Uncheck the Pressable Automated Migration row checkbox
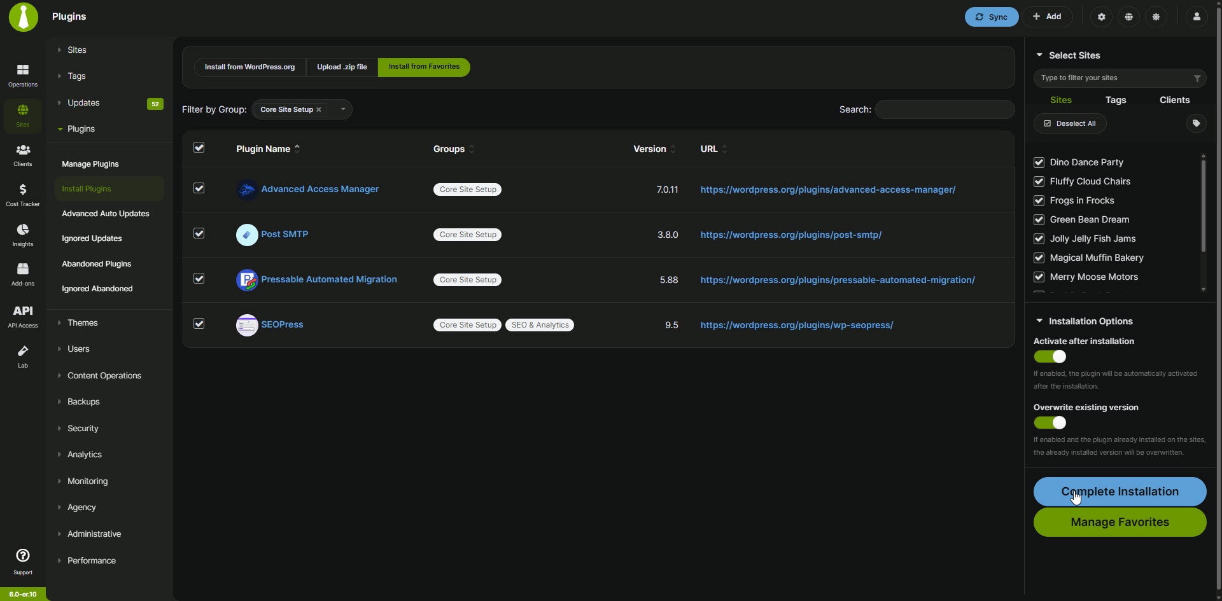This screenshot has height=601, width=1222. point(199,279)
